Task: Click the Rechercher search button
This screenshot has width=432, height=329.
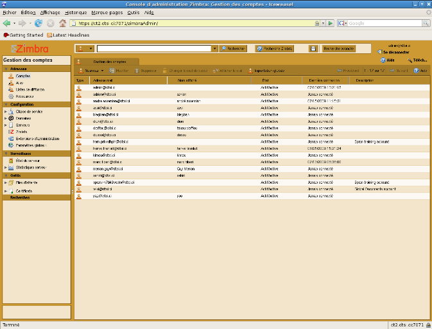Action: (x=233, y=48)
